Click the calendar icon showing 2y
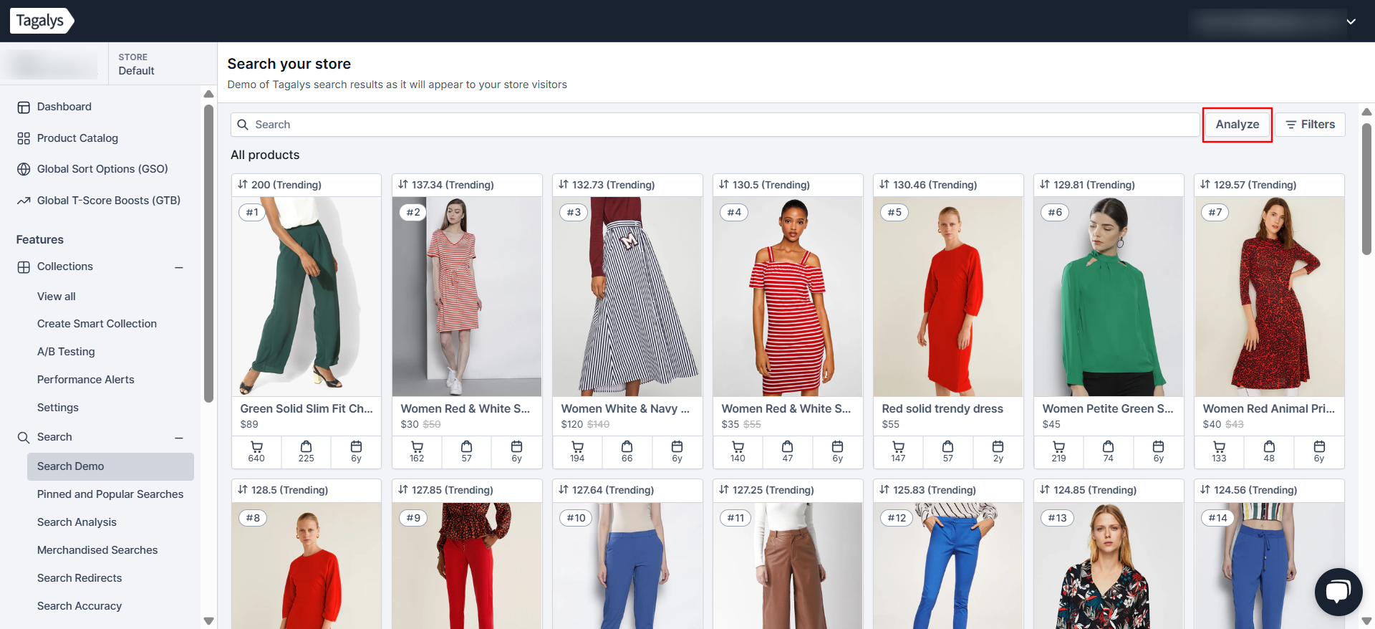Image resolution: width=1375 pixels, height=629 pixels. coord(998,446)
